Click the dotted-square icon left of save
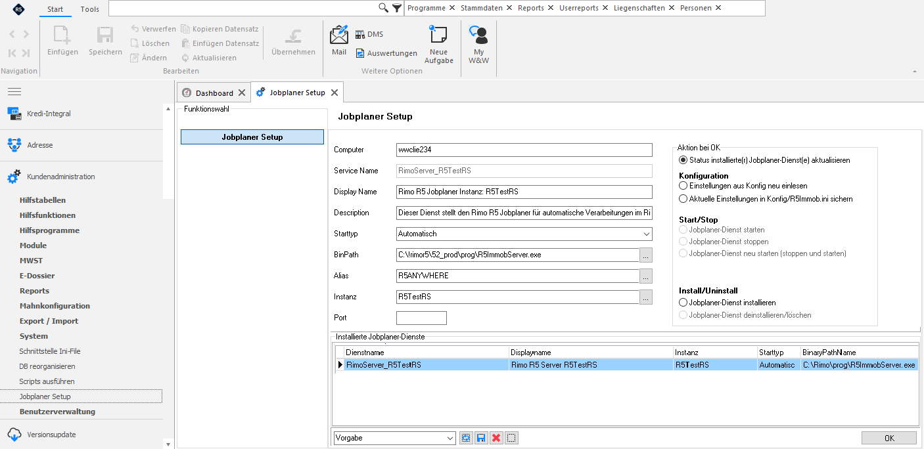Screen dimensions: 924x449 pos(466,438)
